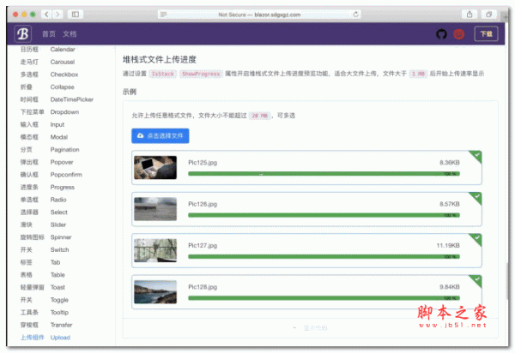
Task: Click the 11.19KB file size text
Action: pos(448,246)
